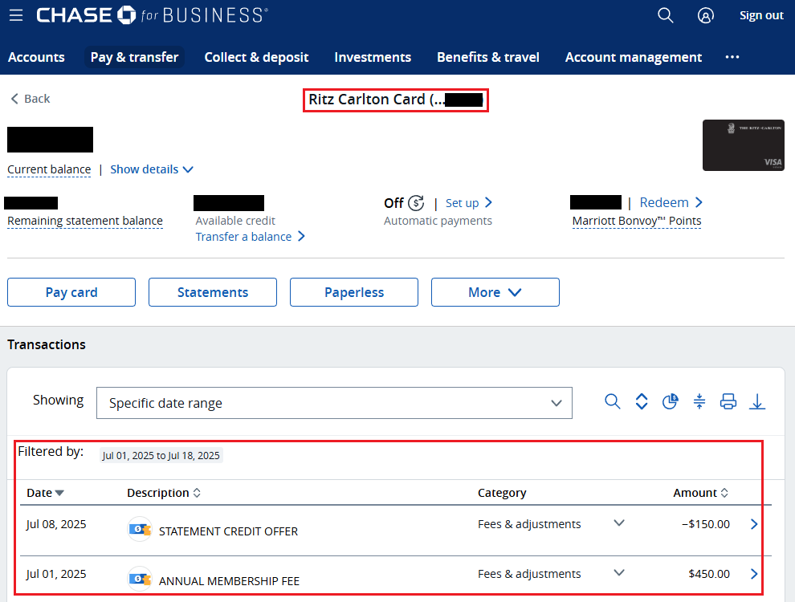Open Statement Credit Offer details arrow

coord(754,524)
